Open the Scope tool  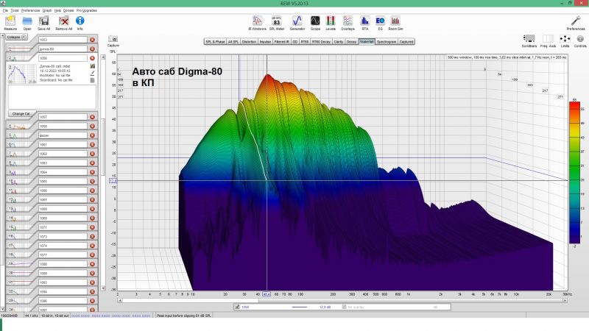[315, 23]
